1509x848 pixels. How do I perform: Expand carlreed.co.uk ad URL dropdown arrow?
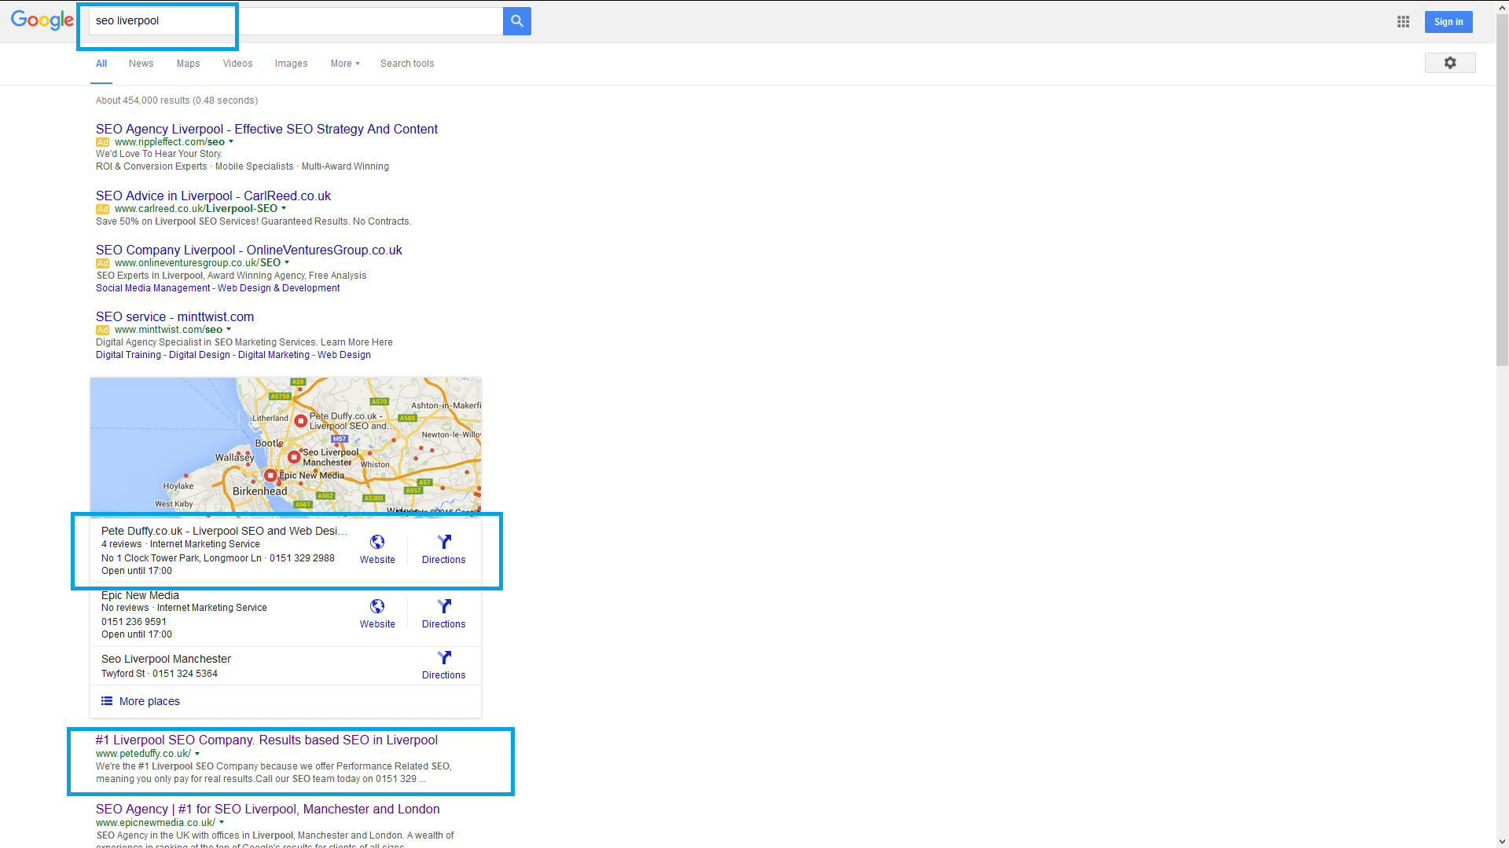[x=284, y=209]
